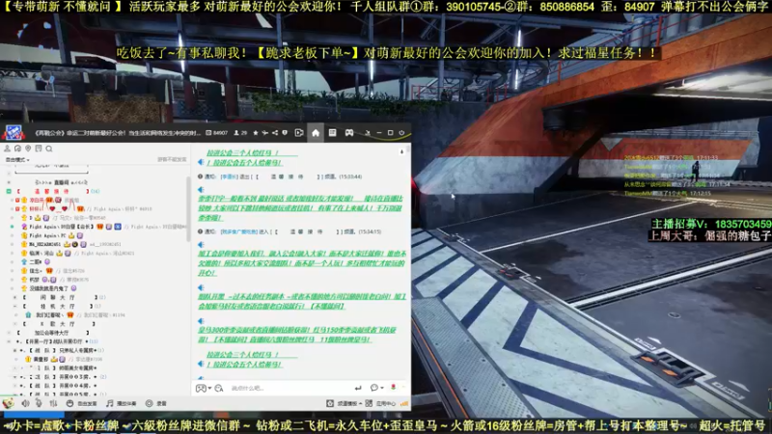
Task: Click the screenshot icon left of 频道模板
Action: click(x=330, y=403)
